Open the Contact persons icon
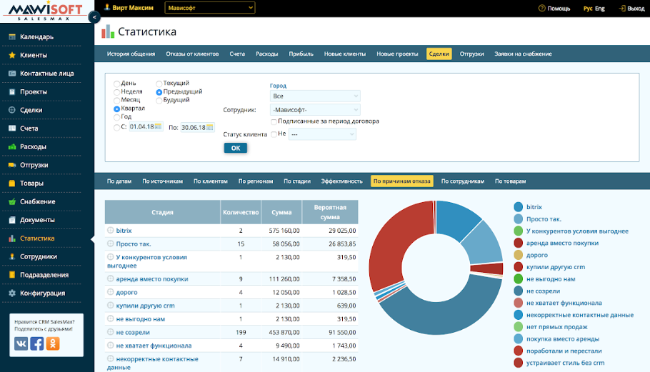650x372 pixels. point(12,74)
